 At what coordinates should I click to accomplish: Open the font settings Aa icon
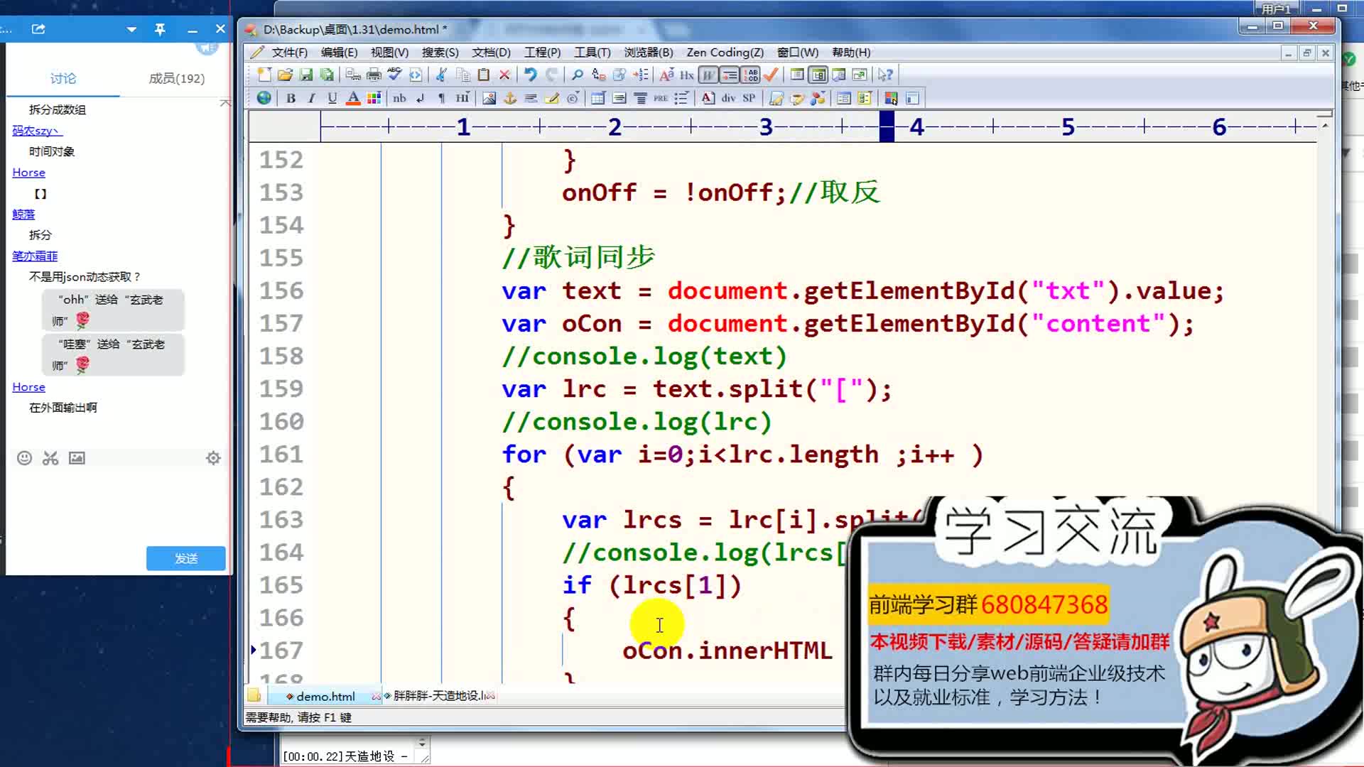[666, 75]
